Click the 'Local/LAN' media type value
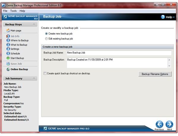This screenshot has width=178, height=136. click(x=9, y=94)
